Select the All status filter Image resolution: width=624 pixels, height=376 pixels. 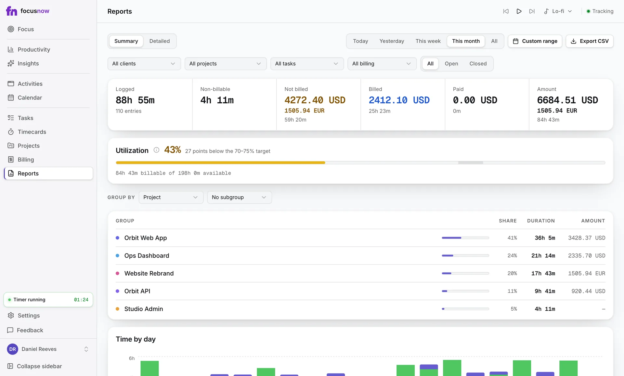pos(430,64)
